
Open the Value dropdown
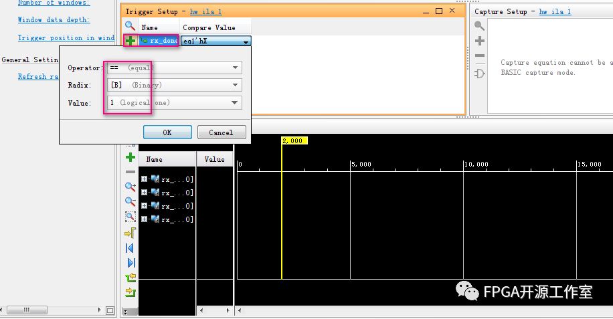pos(235,102)
